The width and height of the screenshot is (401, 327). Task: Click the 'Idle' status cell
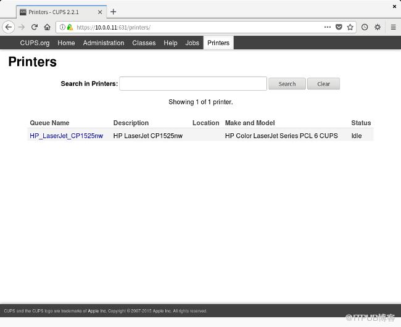pos(357,136)
